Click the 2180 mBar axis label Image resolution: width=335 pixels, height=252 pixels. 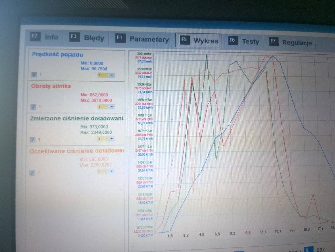pos(144,69)
